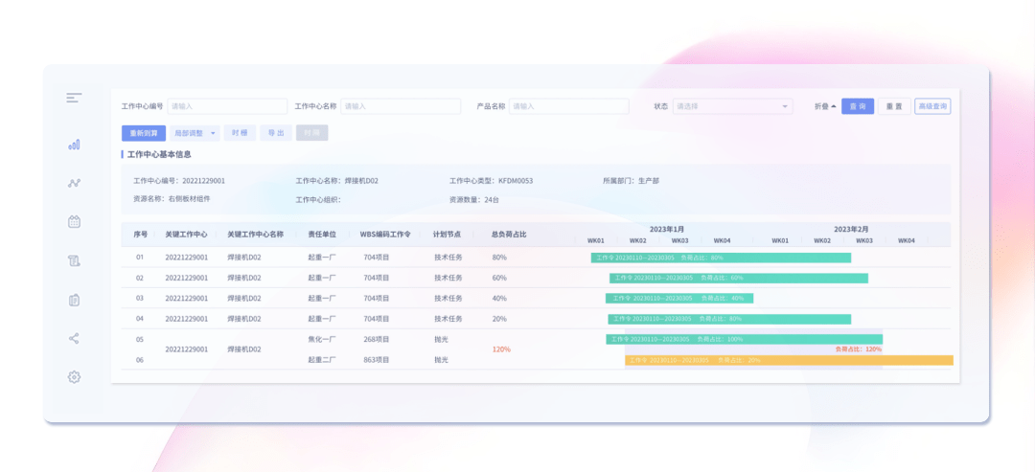Click the 20% load value in row 04
Image resolution: width=1035 pixels, height=472 pixels.
(499, 319)
